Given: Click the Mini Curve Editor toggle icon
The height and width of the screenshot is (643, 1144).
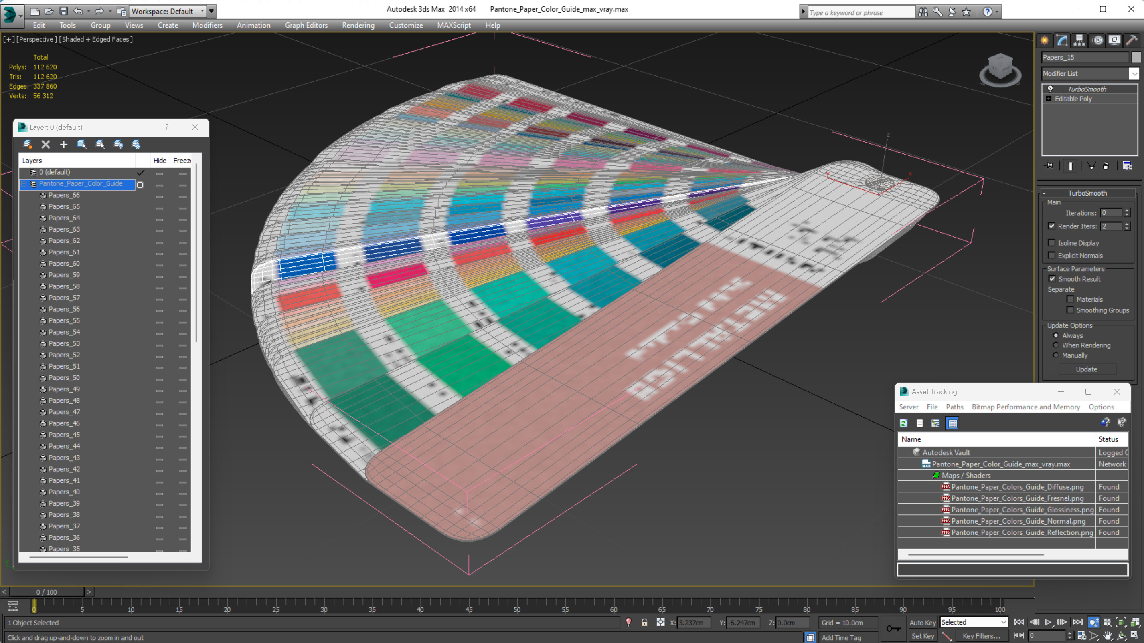Looking at the screenshot, I should [13, 606].
